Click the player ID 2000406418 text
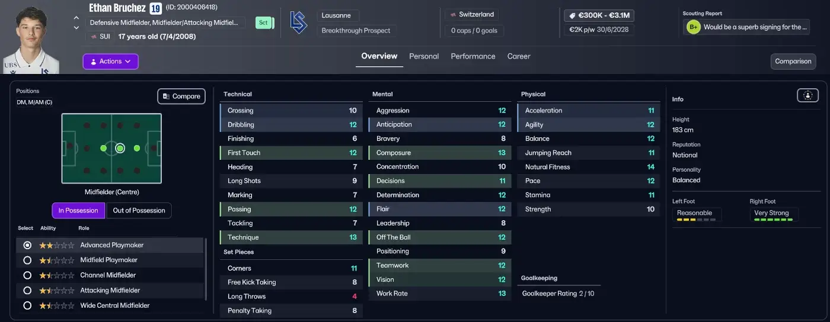Viewport: 830px width, 322px height. pos(191,7)
